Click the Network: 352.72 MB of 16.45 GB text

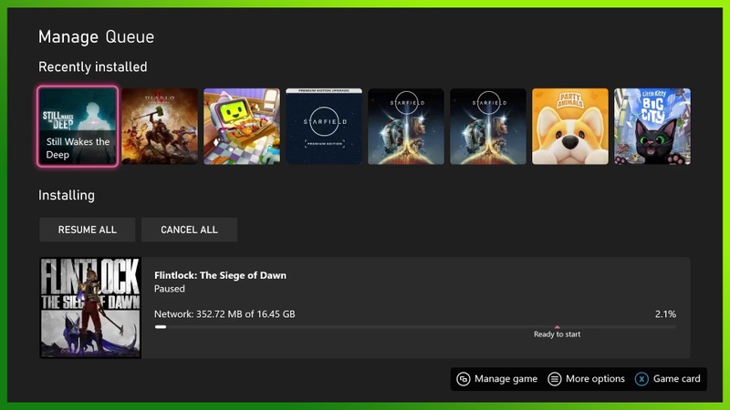(224, 314)
